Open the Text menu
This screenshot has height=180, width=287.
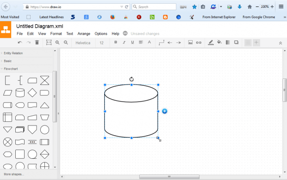pyautogui.click(x=69, y=34)
